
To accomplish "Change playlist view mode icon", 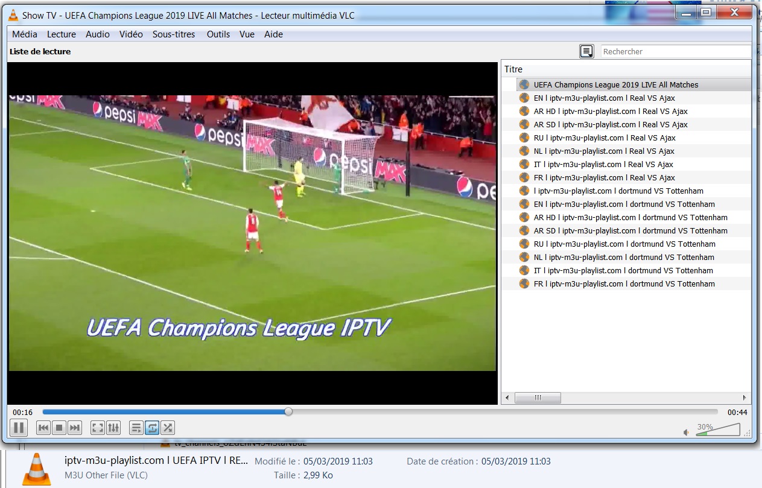I will coord(586,51).
